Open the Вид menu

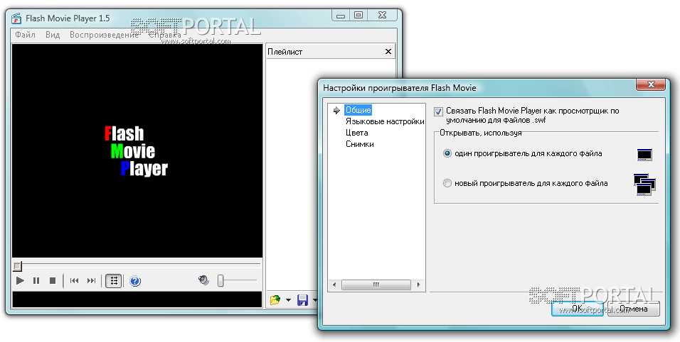coord(53,35)
